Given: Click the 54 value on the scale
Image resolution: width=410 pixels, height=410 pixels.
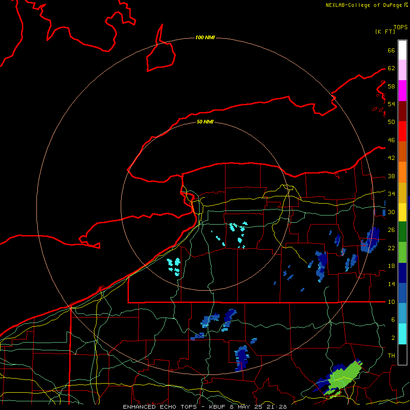Looking at the screenshot, I should (391, 104).
